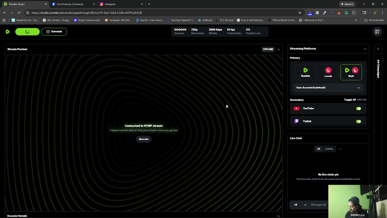The height and width of the screenshot is (218, 387).
Task: Go back to the previous page
Action: pyautogui.click(x=4, y=13)
